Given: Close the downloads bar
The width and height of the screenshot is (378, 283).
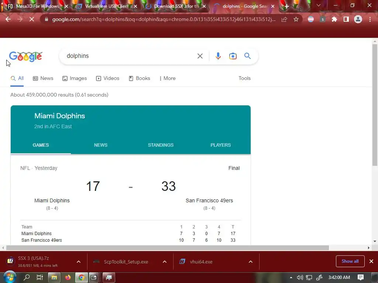Looking at the screenshot, I should coord(371,261).
